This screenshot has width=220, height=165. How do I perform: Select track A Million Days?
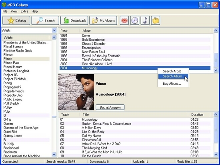pos(135,128)
